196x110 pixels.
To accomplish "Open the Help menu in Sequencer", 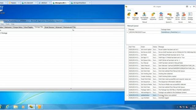I will pos(13,24).
